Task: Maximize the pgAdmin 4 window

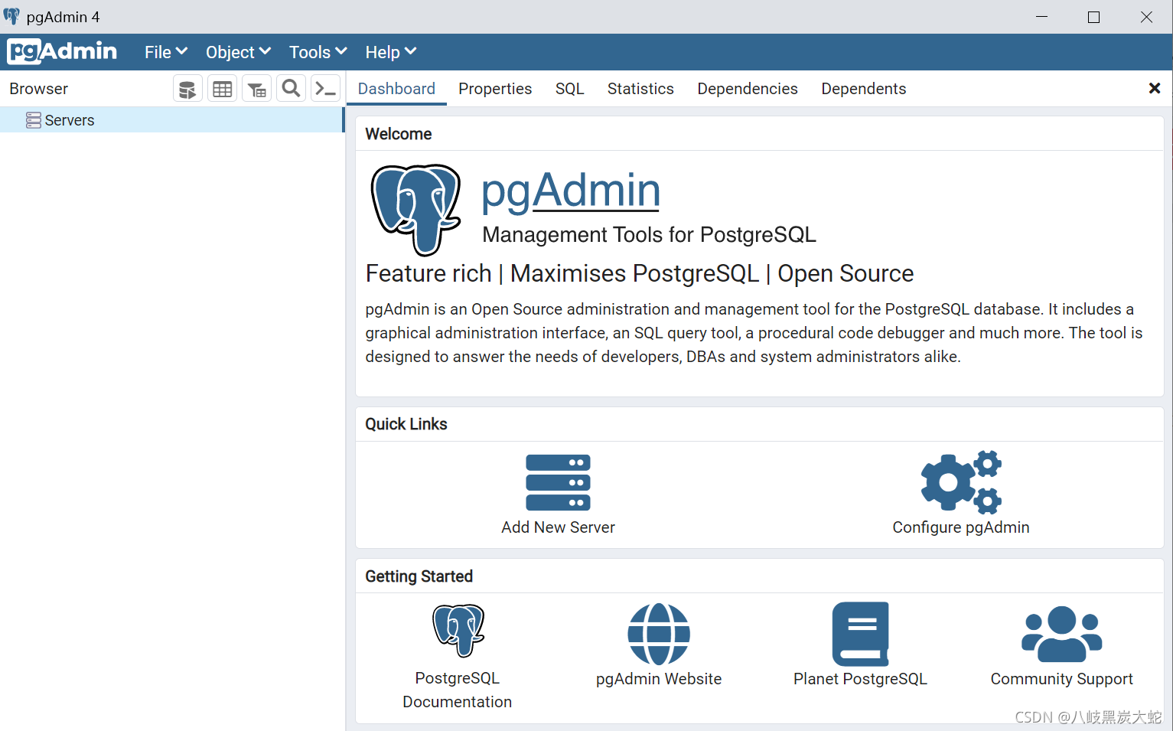Action: [1094, 17]
